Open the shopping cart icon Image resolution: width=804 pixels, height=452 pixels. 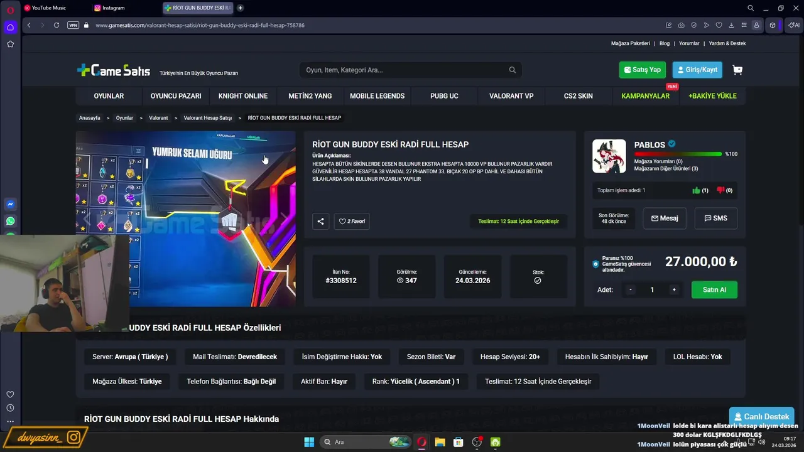(x=737, y=70)
